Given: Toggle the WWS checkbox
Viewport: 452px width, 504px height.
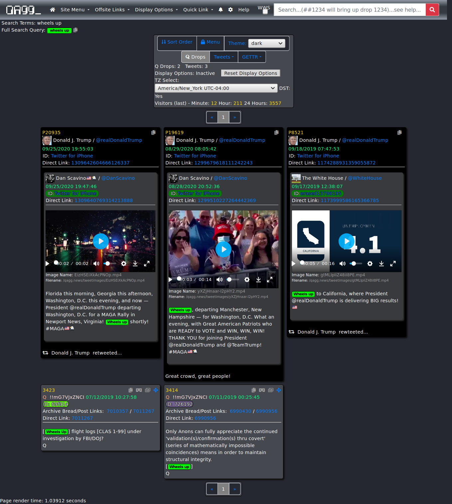Looking at the screenshot, I should pos(265,12).
